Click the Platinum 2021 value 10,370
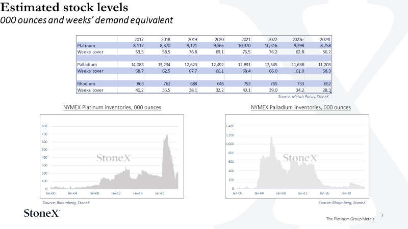This screenshot has width=408, height=229. 244,45
